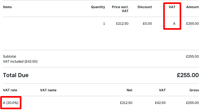The height and width of the screenshot is (110, 209).
Task: Click the £0.00 discount value
Action: (x=147, y=24)
